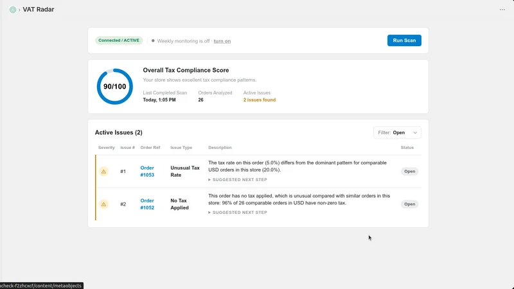This screenshot has height=289, width=514.
Task: Click warning severity icon for issue #2
Action: (103, 204)
